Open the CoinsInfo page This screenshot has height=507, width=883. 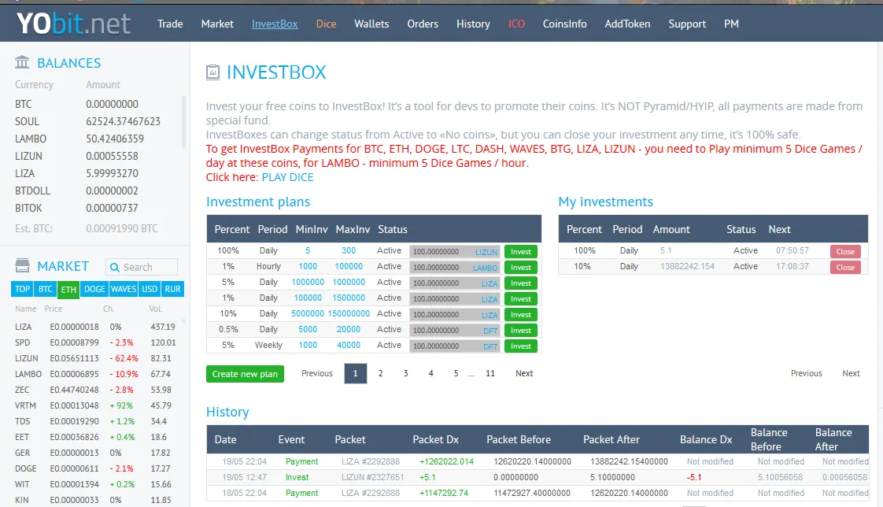(x=565, y=24)
